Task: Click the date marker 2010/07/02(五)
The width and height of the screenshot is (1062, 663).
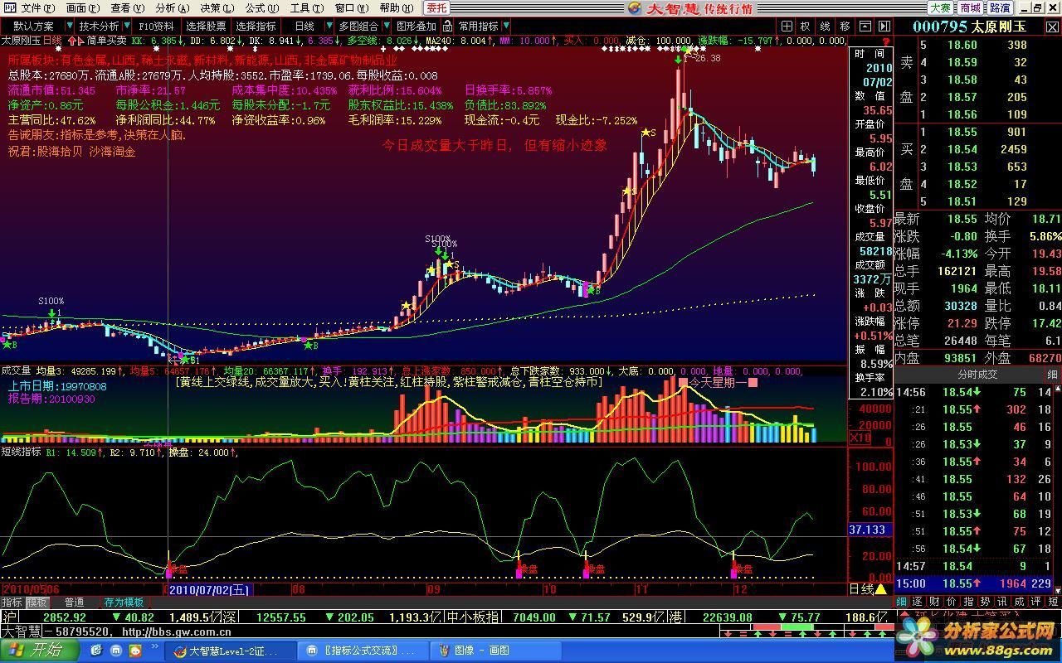Action: tap(210, 590)
